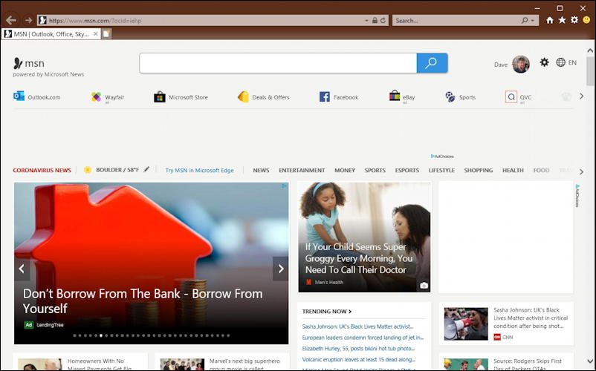596x371 pixels.
Task: Open the CNN Sasha Johnson article card
Action: pos(506,324)
